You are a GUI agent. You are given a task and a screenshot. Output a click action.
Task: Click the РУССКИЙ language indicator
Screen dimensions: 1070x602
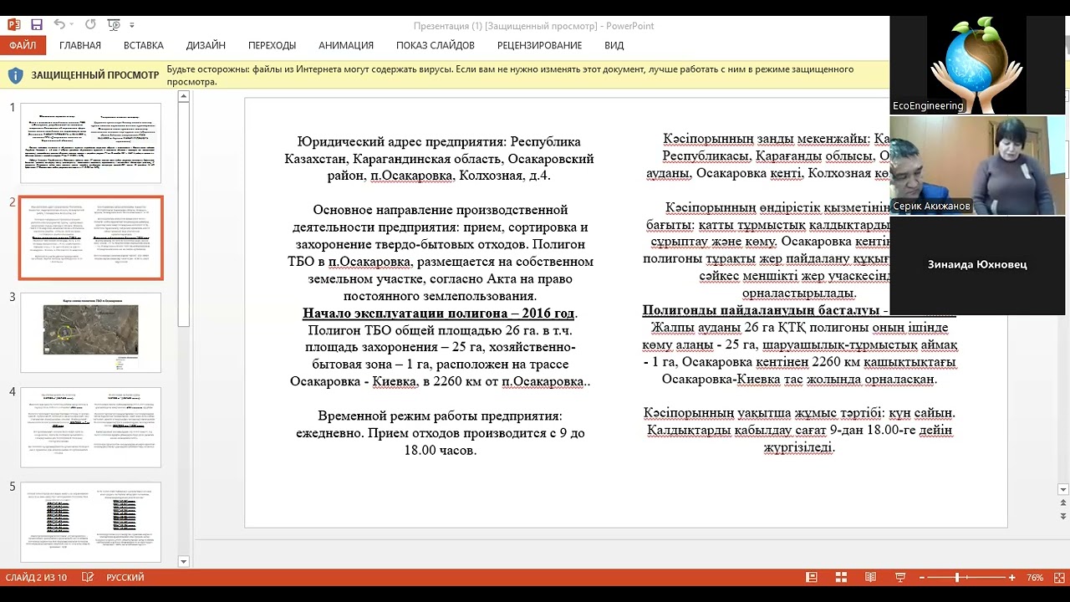pos(125,578)
